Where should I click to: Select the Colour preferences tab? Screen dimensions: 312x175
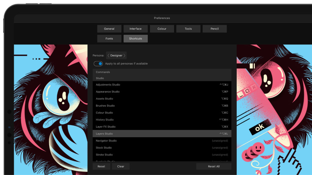click(162, 29)
